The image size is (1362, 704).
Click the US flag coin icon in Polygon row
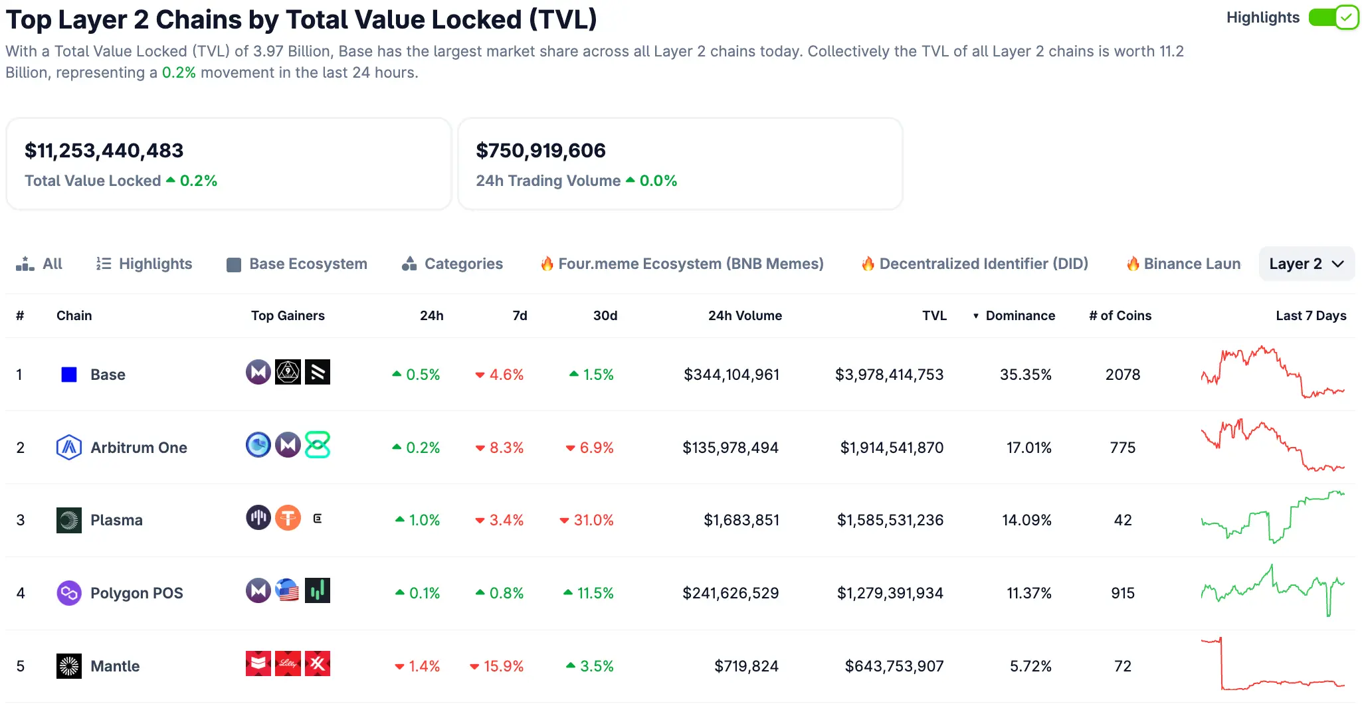[288, 590]
